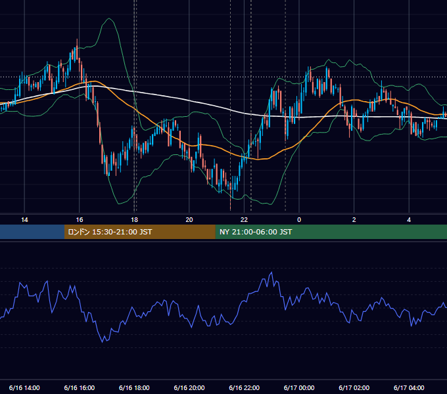Click the 4 hour axis label
This screenshot has height=394, width=447.
(x=409, y=220)
